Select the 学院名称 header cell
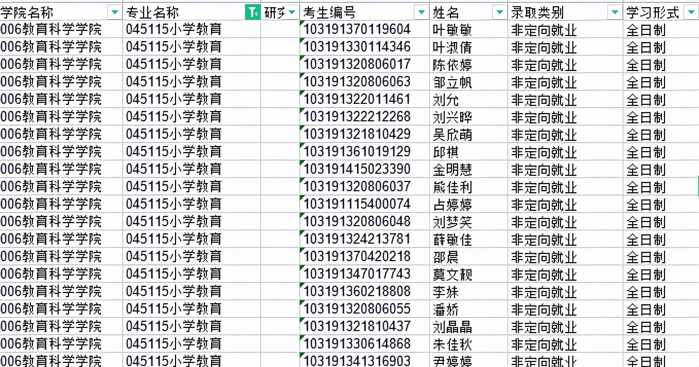The height and width of the screenshot is (367, 699). point(51,11)
